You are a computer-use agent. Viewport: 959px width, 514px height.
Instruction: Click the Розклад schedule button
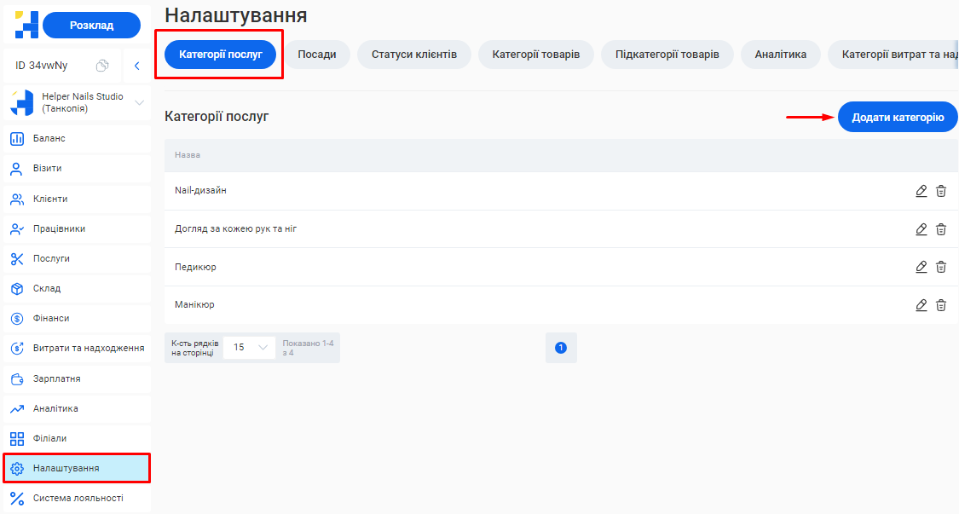pos(91,26)
